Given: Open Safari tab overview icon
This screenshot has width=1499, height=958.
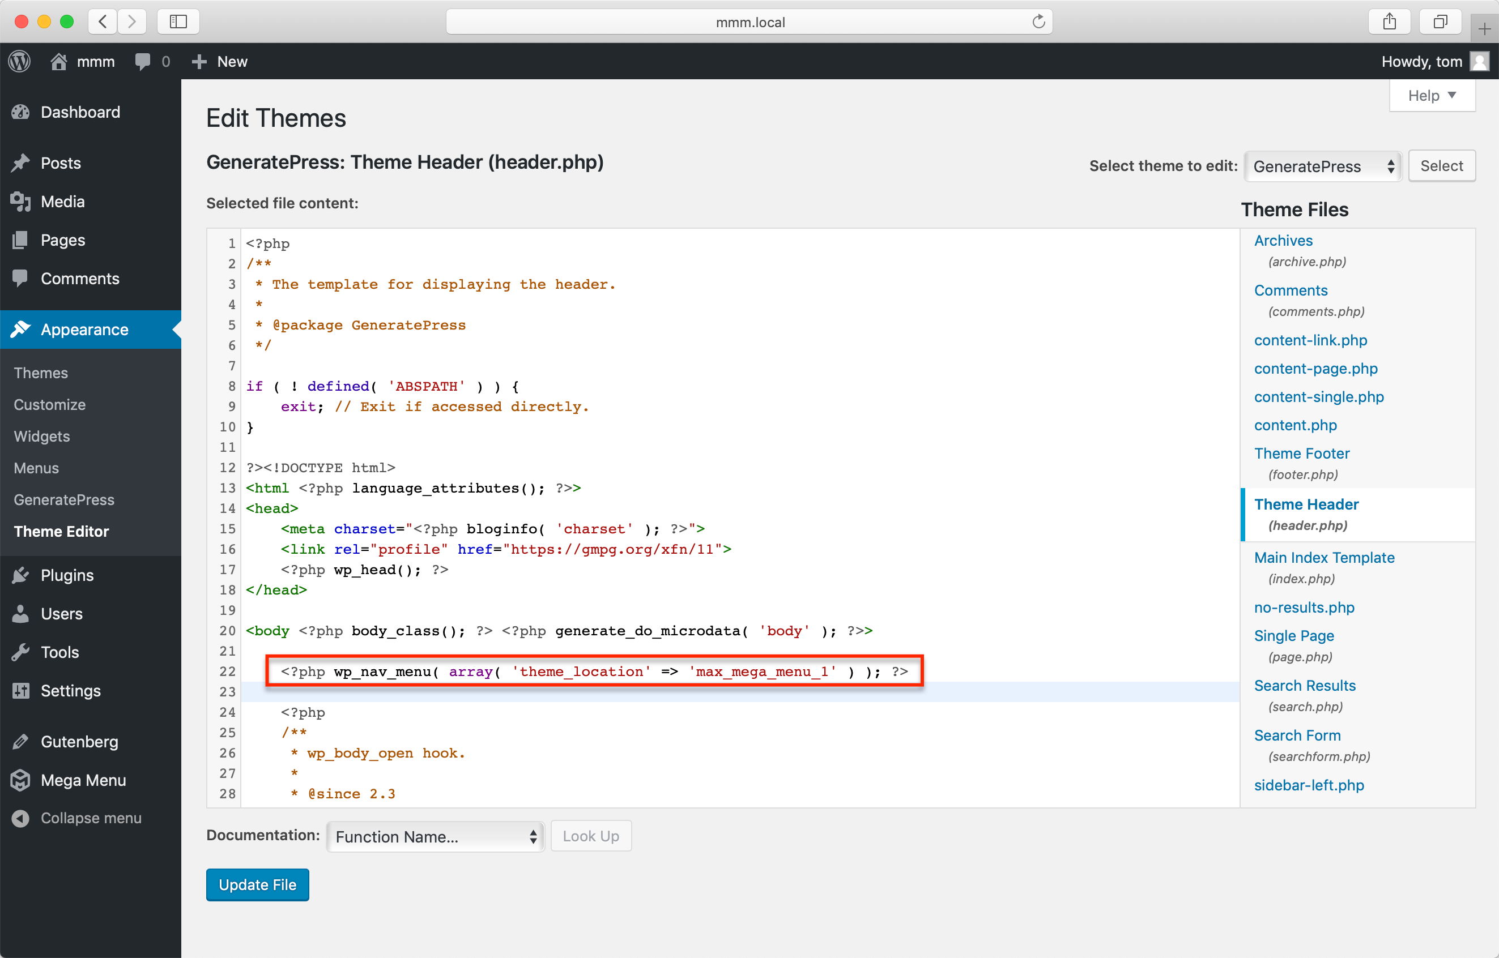Looking at the screenshot, I should point(1440,22).
